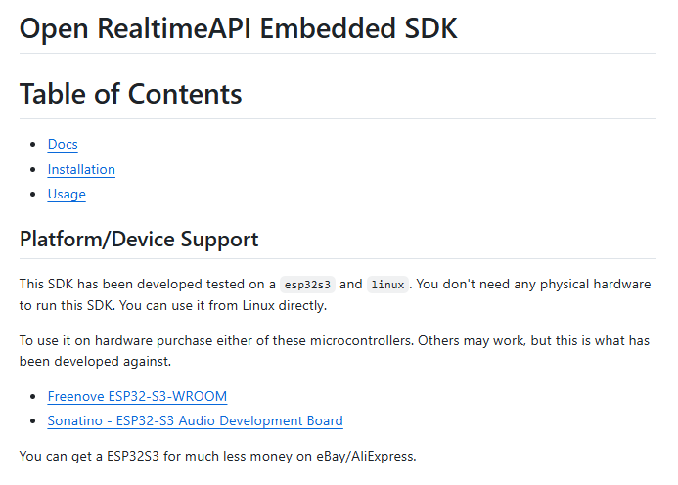Screen dimensions: 678x485
Task: Open the Usage link
Action: pos(67,194)
